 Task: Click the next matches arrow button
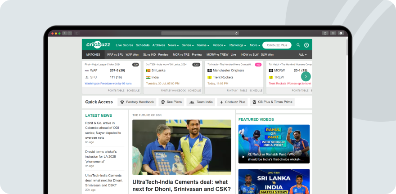point(306,76)
